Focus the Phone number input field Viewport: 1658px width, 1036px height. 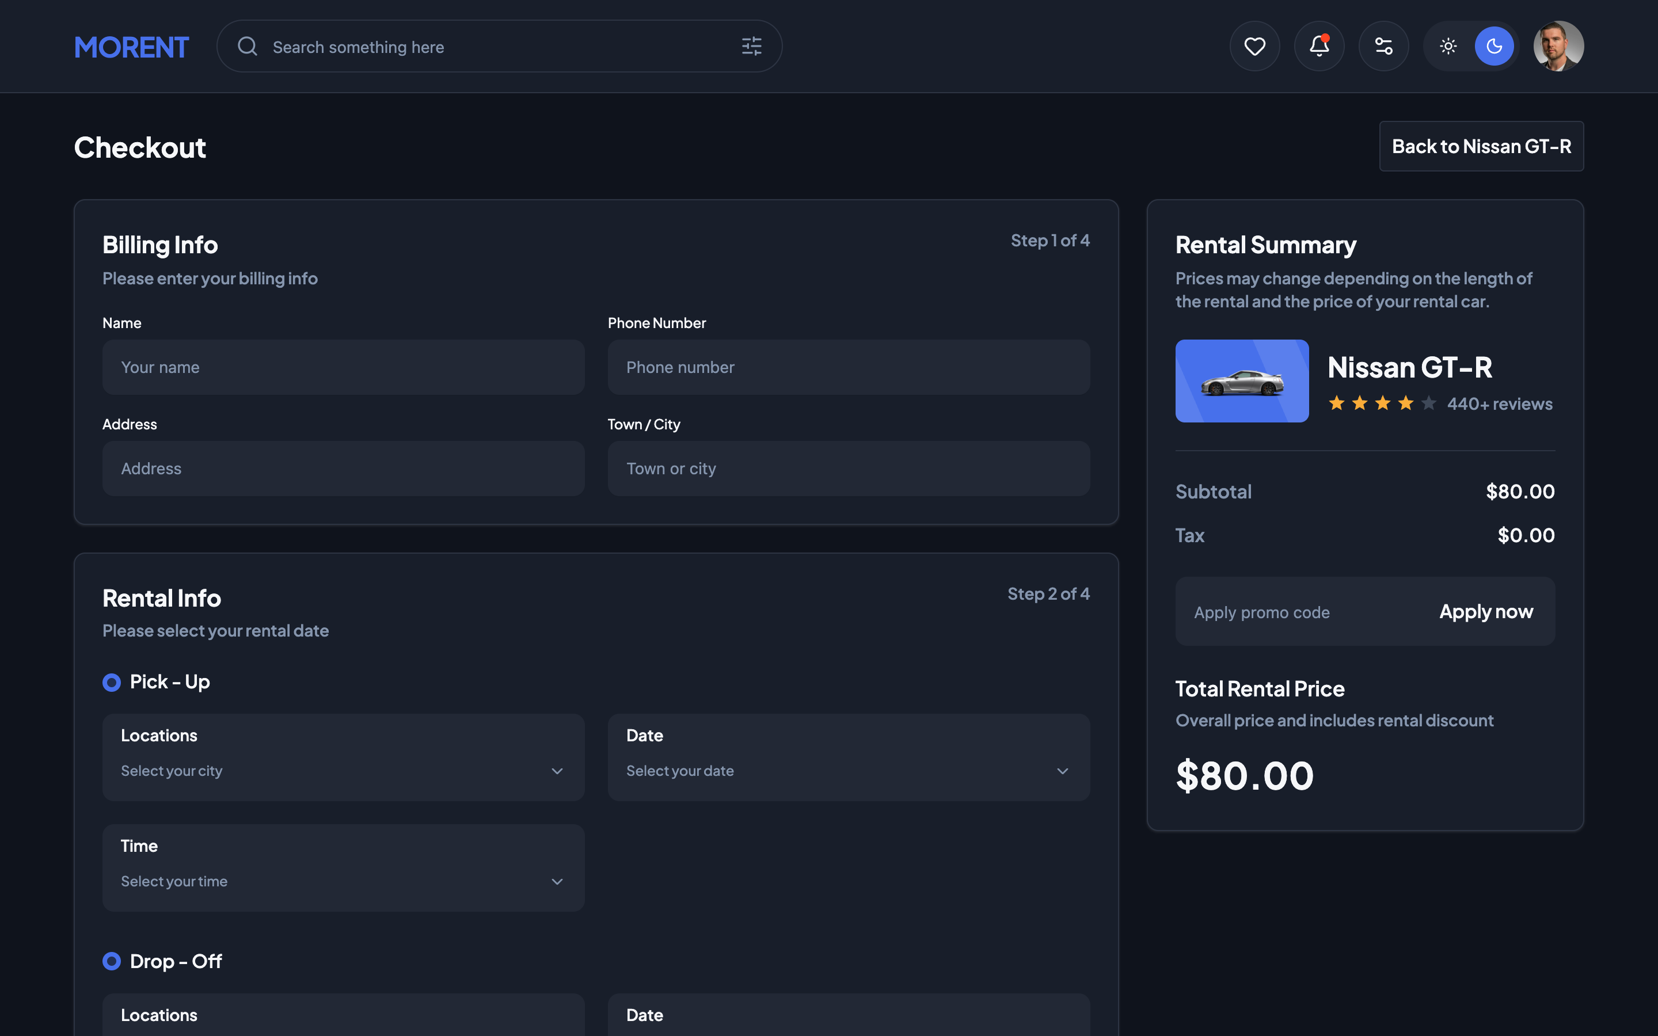tap(848, 367)
